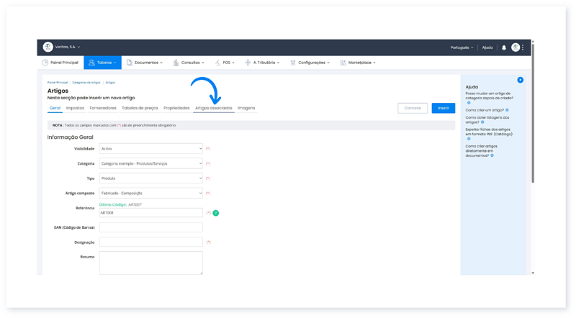Viewport: 576px width, 318px height.
Task: Click the Marketplace menu icon
Action: pyautogui.click(x=343, y=63)
